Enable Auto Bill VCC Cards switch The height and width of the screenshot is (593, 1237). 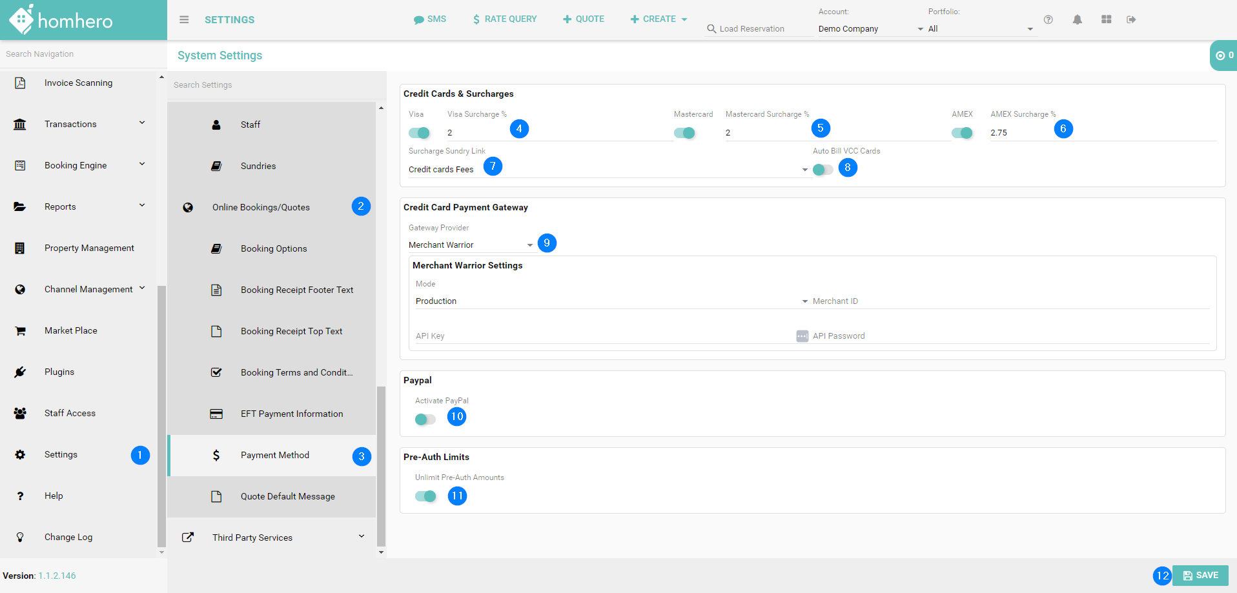tap(823, 170)
